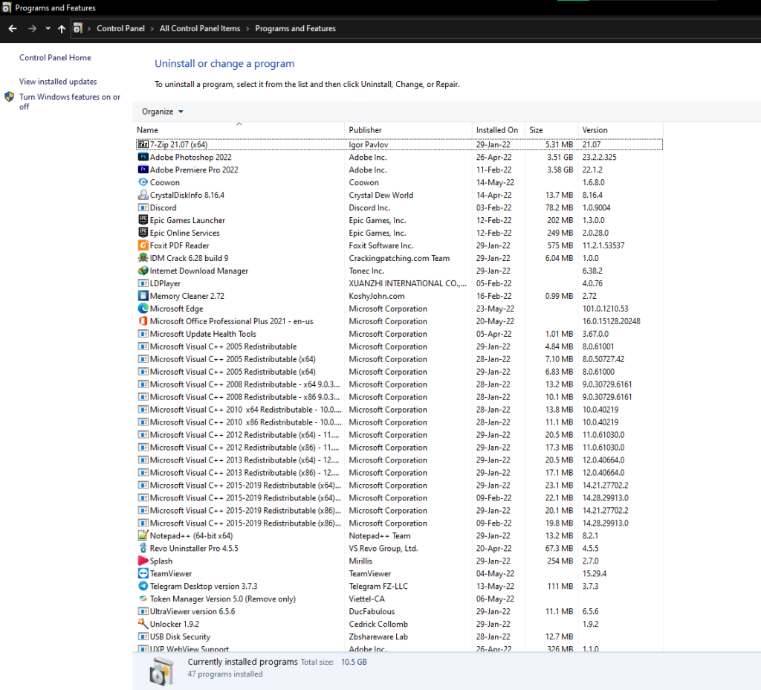Screen dimensions: 761x690
Task: Expand the chevron after All Control Panel Items
Action: (x=247, y=29)
